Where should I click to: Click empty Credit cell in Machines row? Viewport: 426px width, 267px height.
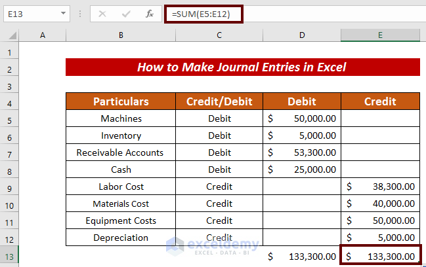[380, 118]
